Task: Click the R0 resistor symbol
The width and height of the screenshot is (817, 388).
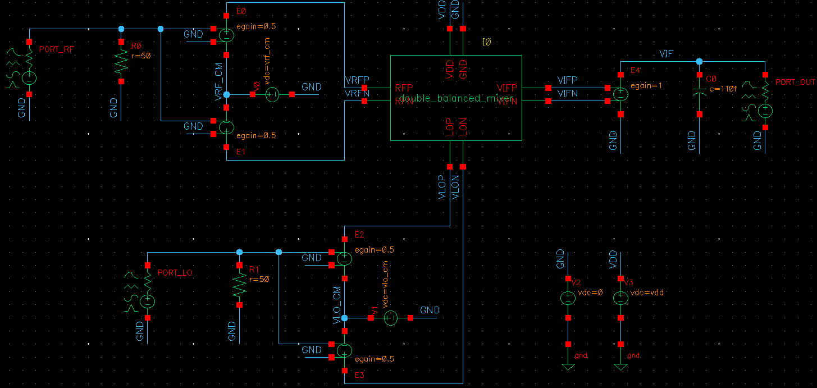Action: tap(121, 62)
